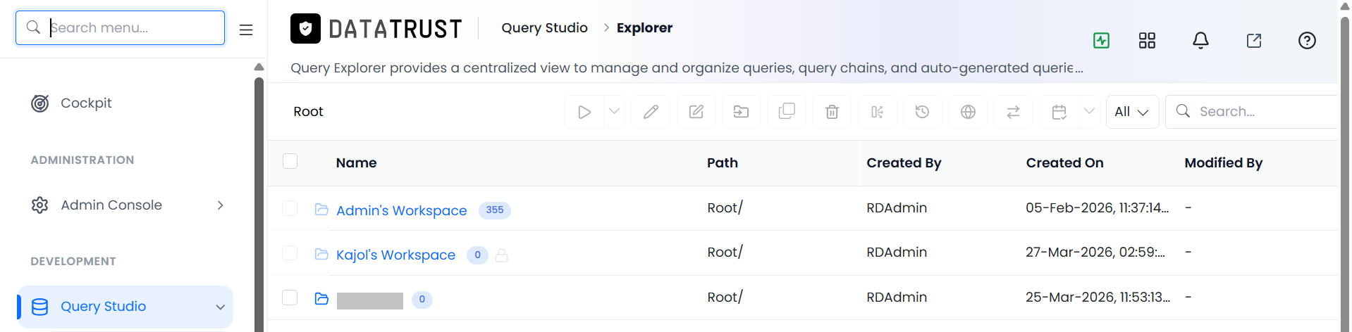Click the version history clock icon

click(923, 112)
